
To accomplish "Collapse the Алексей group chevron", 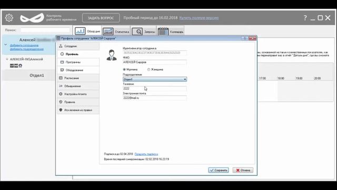I will pyautogui.click(x=6, y=45).
